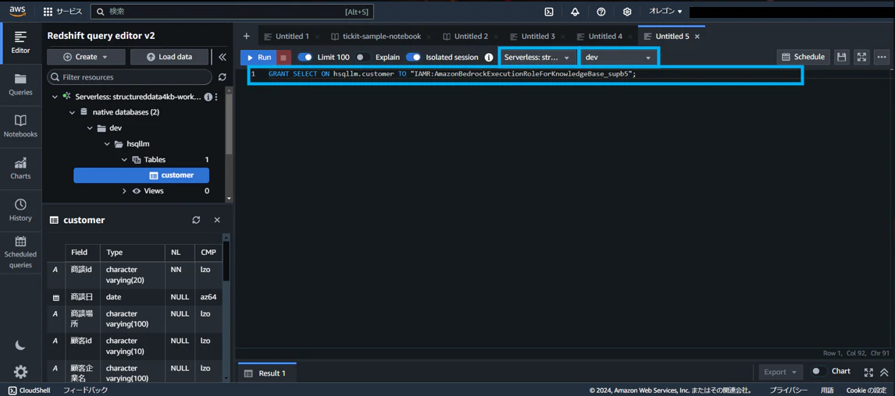Screen dimensions: 895x396
Task: Switch dark mode with moon icon
Action: [20, 345]
